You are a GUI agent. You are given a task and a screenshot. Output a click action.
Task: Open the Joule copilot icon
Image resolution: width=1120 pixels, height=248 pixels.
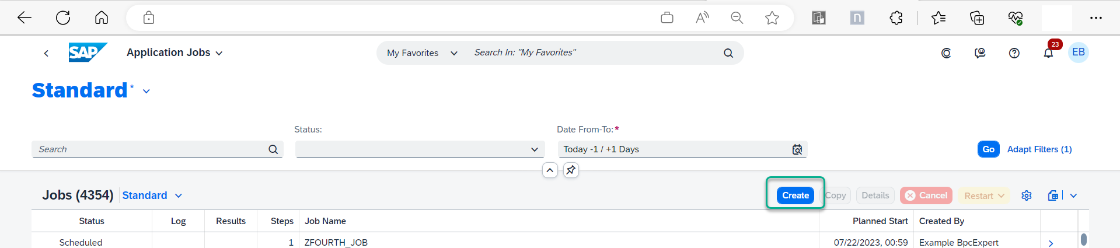(x=946, y=53)
